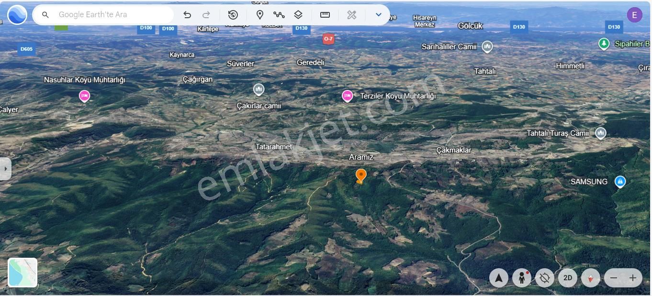Image resolution: width=652 pixels, height=296 pixels.
Task: Zoom in with the plus control
Action: pyautogui.click(x=632, y=277)
